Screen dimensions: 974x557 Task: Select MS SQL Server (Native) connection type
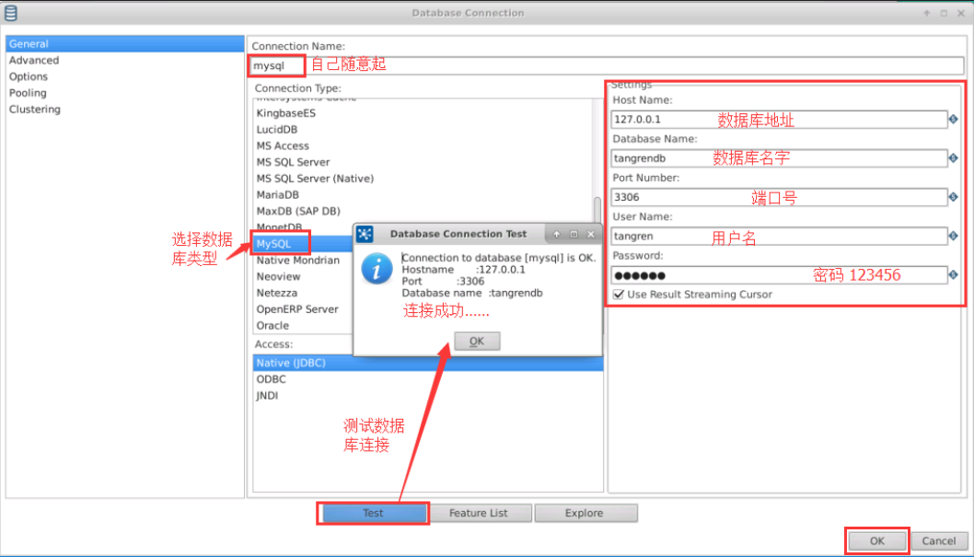tap(315, 179)
